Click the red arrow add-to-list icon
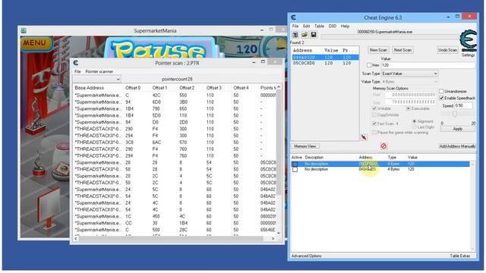Image resolution: width=486 pixels, height=273 pixels. click(364, 137)
